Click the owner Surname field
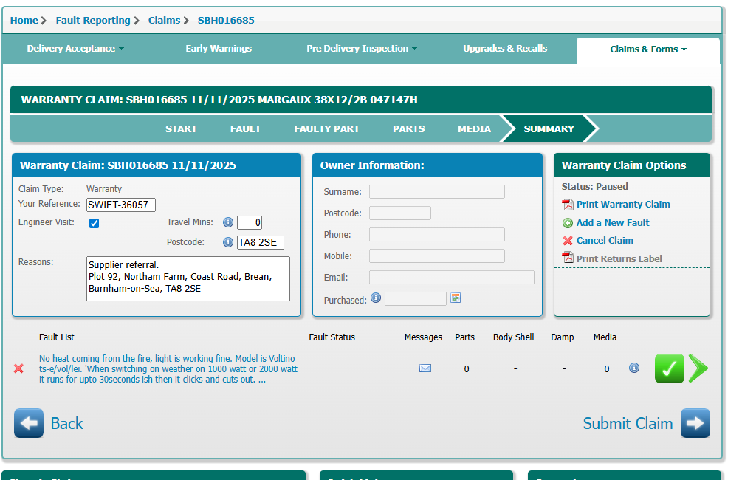Screen dimensions: 742x480 tap(437, 192)
